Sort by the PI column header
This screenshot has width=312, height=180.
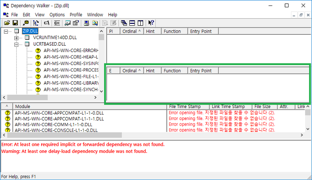[x=113, y=31]
